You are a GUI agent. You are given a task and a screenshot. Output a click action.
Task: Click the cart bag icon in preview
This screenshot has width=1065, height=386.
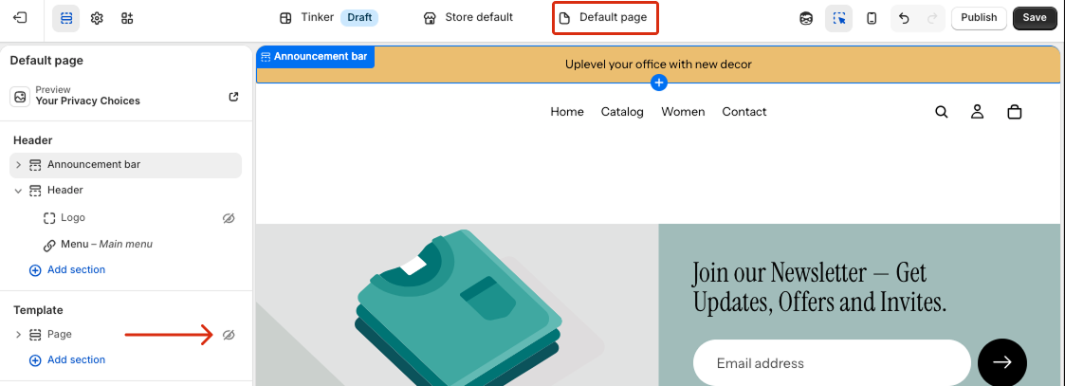[1014, 112]
